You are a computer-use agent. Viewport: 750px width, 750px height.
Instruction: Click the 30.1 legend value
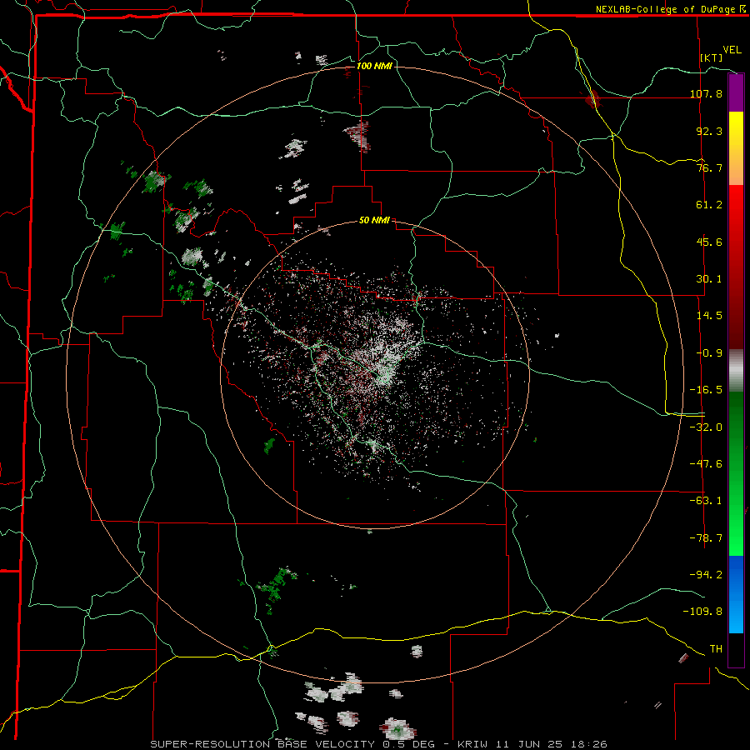[709, 279]
